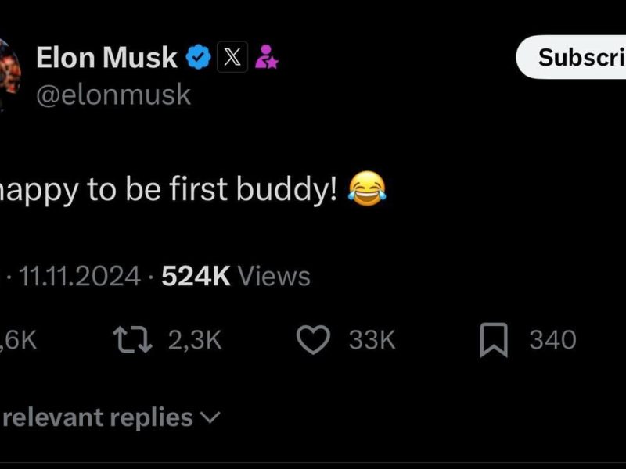Click the blue verified checkmark badge
Screen dimensions: 626x469
tap(198, 57)
